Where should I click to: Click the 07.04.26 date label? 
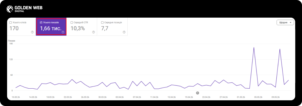[x=137, y=97]
